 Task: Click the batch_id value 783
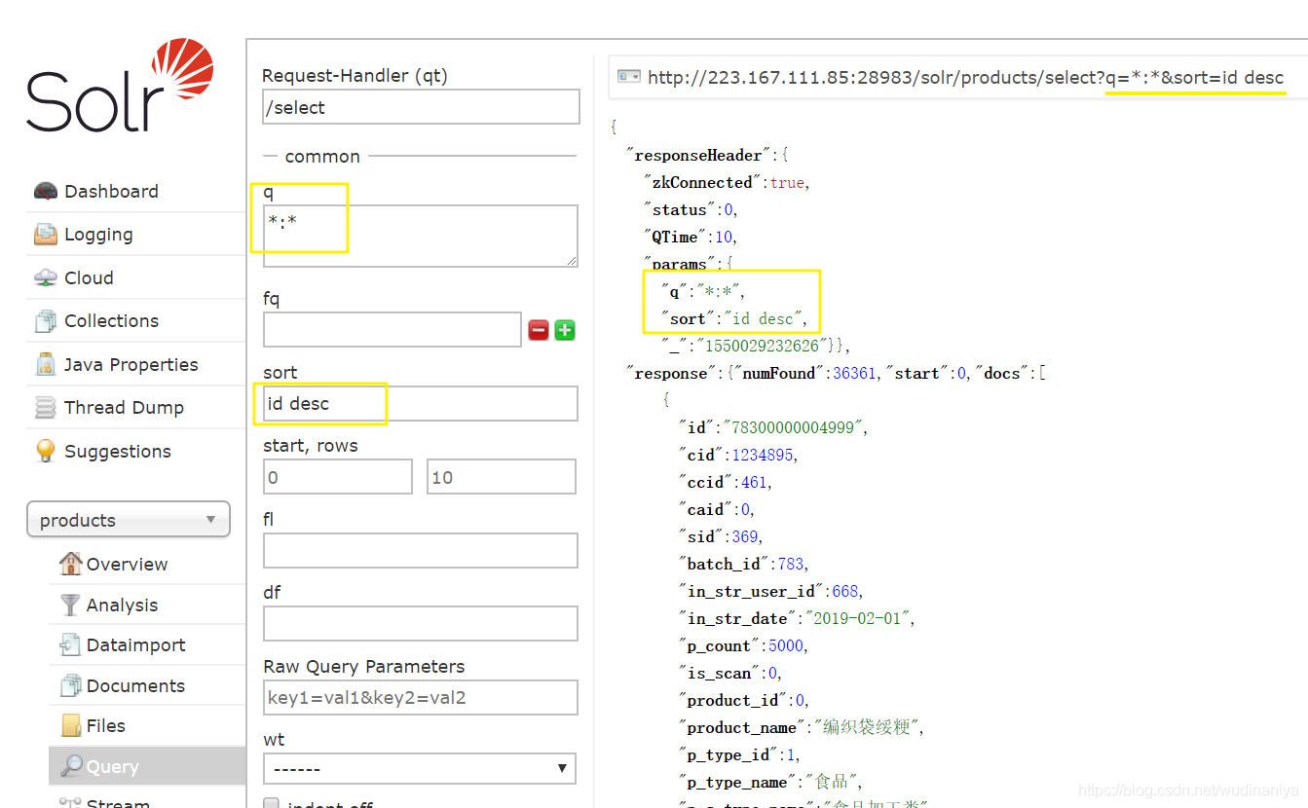[x=792, y=564]
